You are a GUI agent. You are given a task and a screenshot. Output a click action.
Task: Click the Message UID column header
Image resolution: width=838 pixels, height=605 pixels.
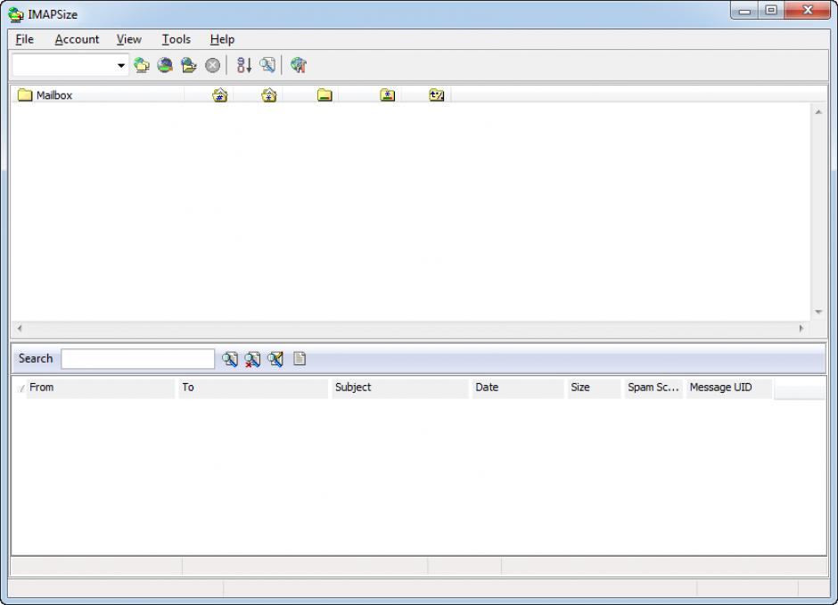pyautogui.click(x=728, y=388)
